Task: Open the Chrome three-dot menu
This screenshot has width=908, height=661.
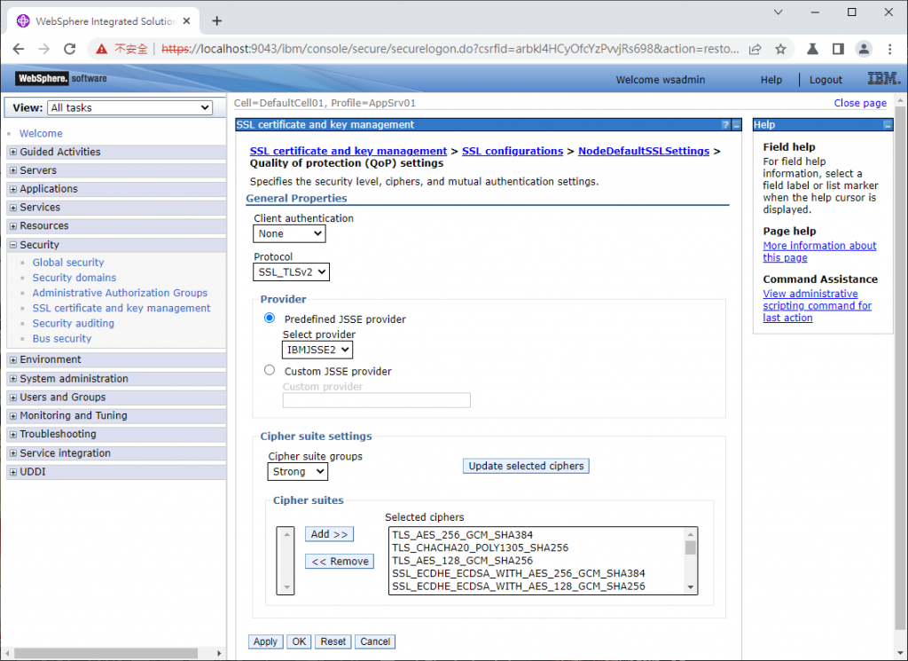Action: point(890,49)
